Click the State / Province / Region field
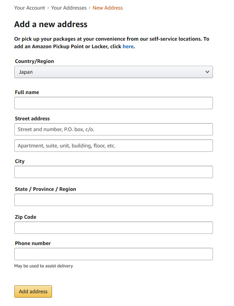The height and width of the screenshot is (306, 234). 113,200
